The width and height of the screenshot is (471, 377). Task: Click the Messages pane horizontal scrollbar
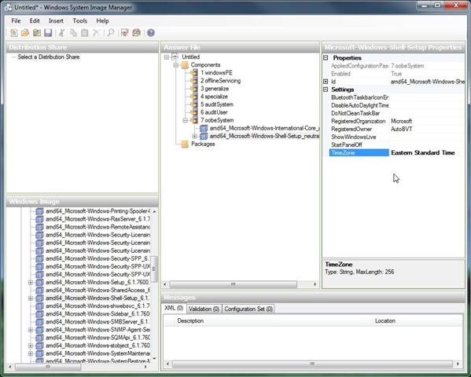tap(312, 364)
